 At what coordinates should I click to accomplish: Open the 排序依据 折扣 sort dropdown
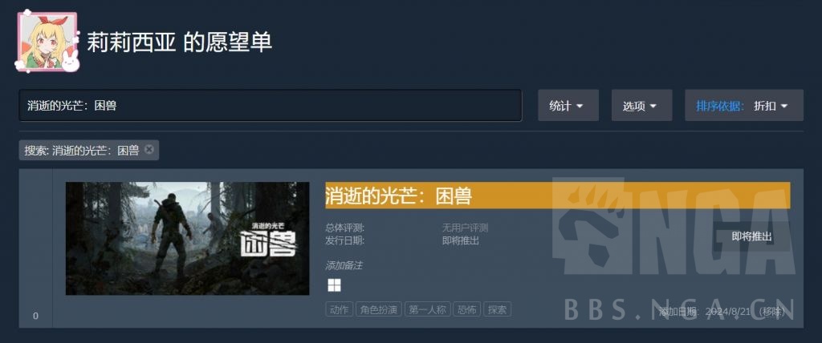click(x=744, y=105)
